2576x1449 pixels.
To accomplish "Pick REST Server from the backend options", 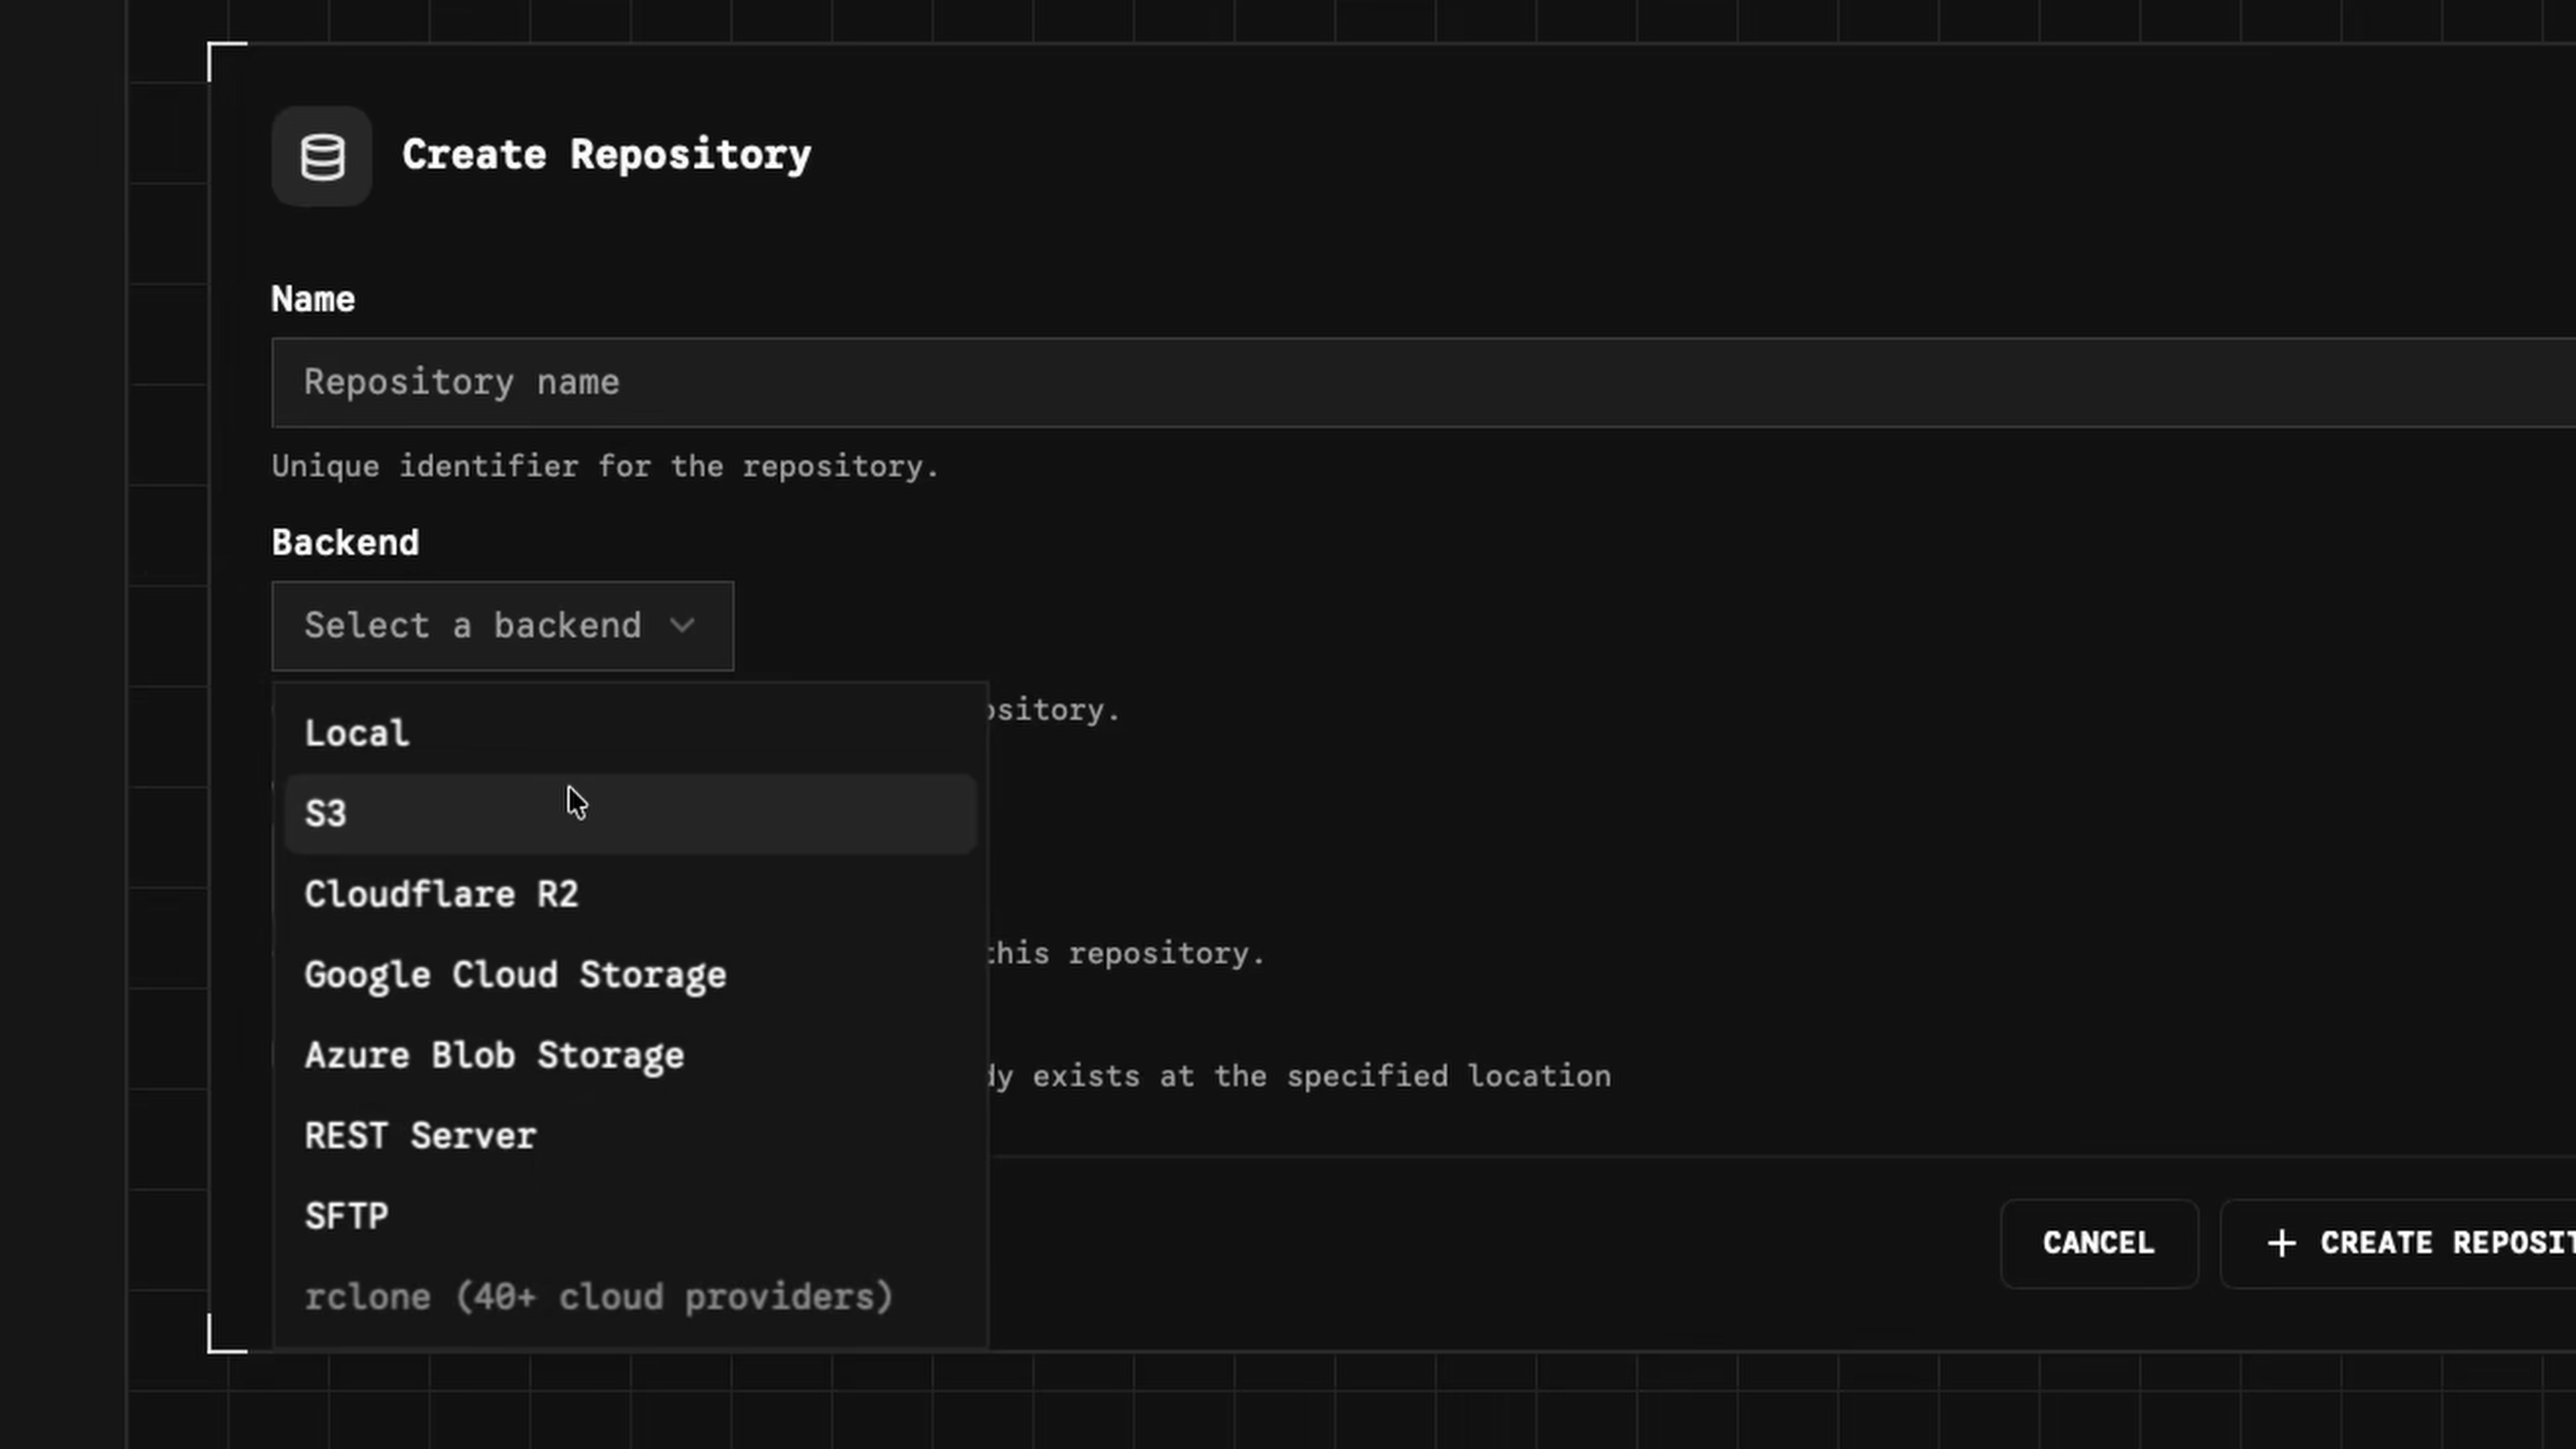I will (x=420, y=1135).
